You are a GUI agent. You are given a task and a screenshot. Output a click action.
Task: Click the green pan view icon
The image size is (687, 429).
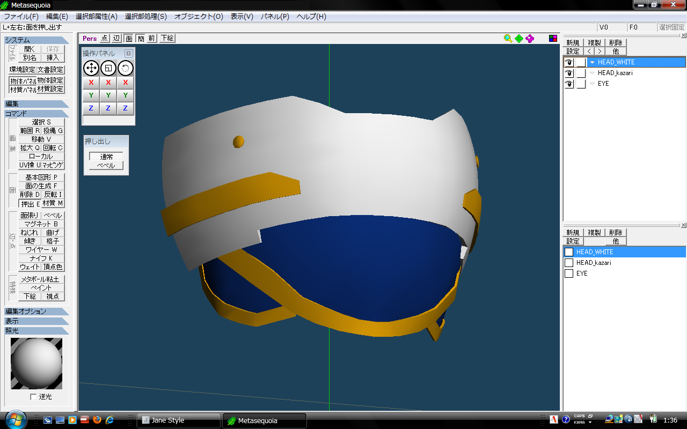pos(518,38)
